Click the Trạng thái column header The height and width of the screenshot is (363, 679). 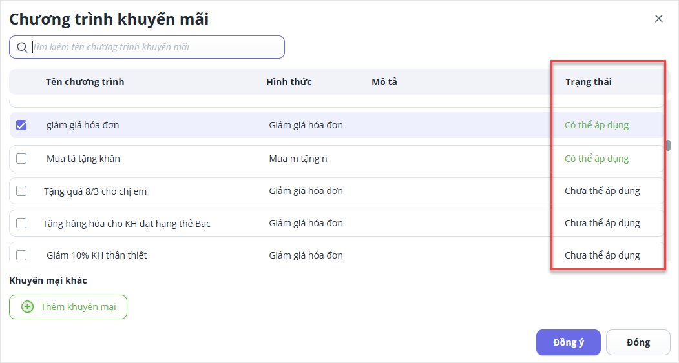(x=588, y=82)
